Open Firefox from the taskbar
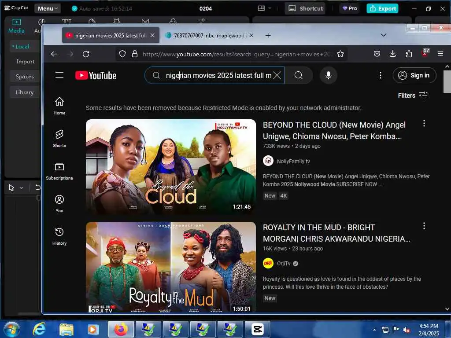The height and width of the screenshot is (338, 451). 121,329
